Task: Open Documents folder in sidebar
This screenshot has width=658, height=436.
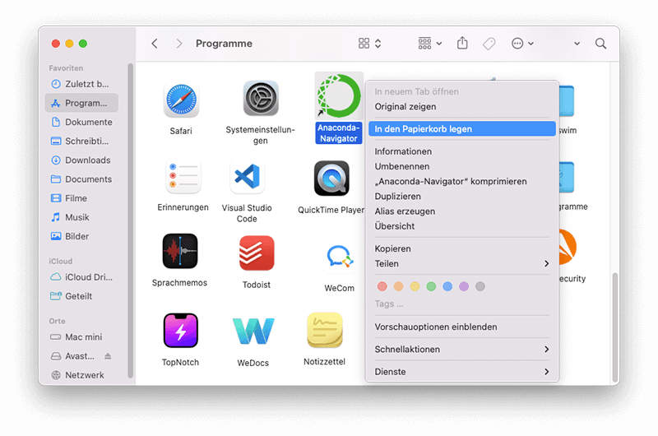Action: pos(81,179)
